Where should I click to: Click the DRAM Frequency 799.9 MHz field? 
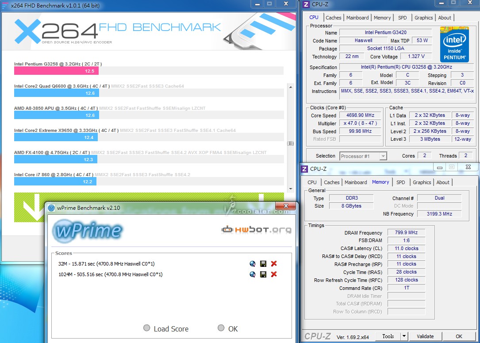tap(406, 232)
